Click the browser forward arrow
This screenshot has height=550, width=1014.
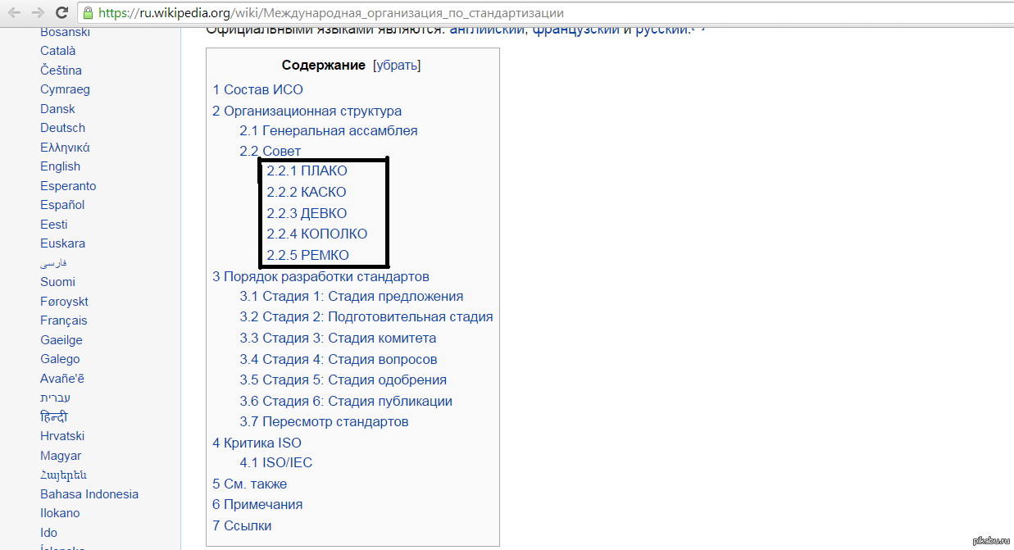click(x=38, y=13)
